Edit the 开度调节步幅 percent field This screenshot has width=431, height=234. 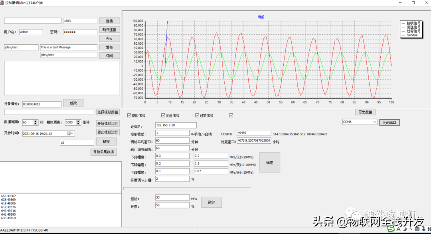tap(172, 179)
